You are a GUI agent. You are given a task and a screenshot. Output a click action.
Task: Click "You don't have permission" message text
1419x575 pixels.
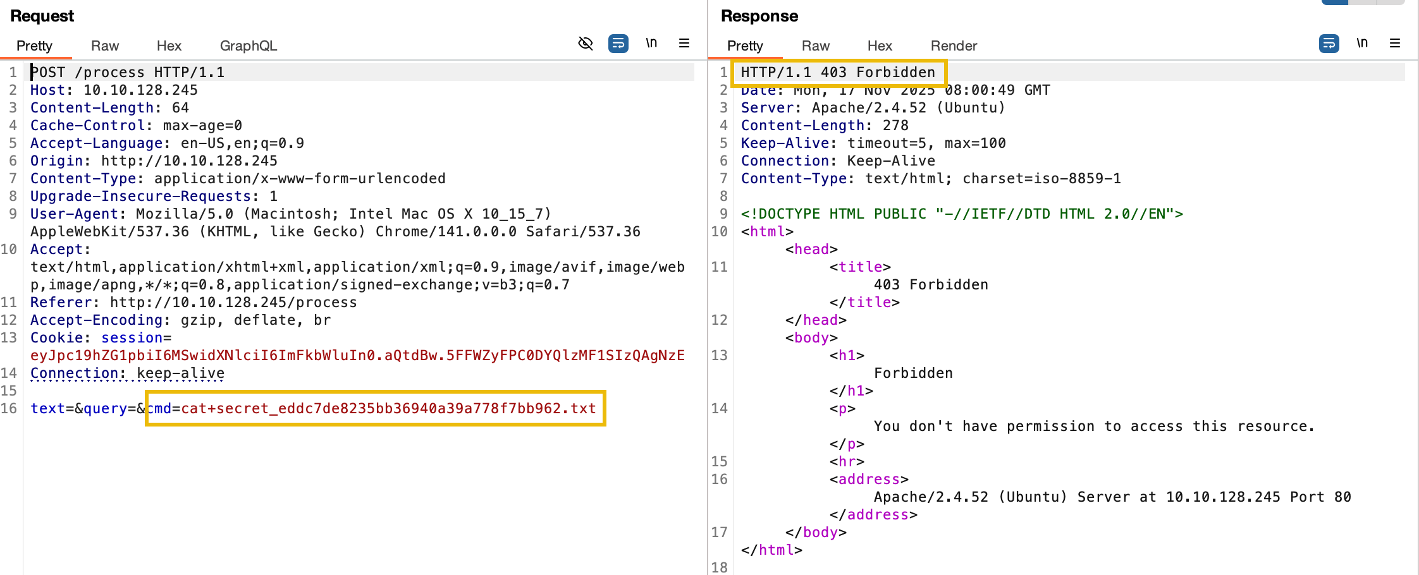click(x=1095, y=426)
